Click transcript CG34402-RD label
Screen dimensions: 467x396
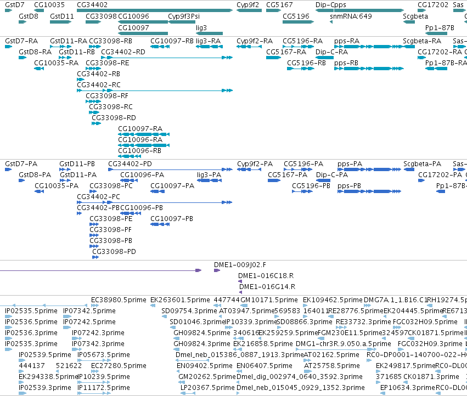123,52
